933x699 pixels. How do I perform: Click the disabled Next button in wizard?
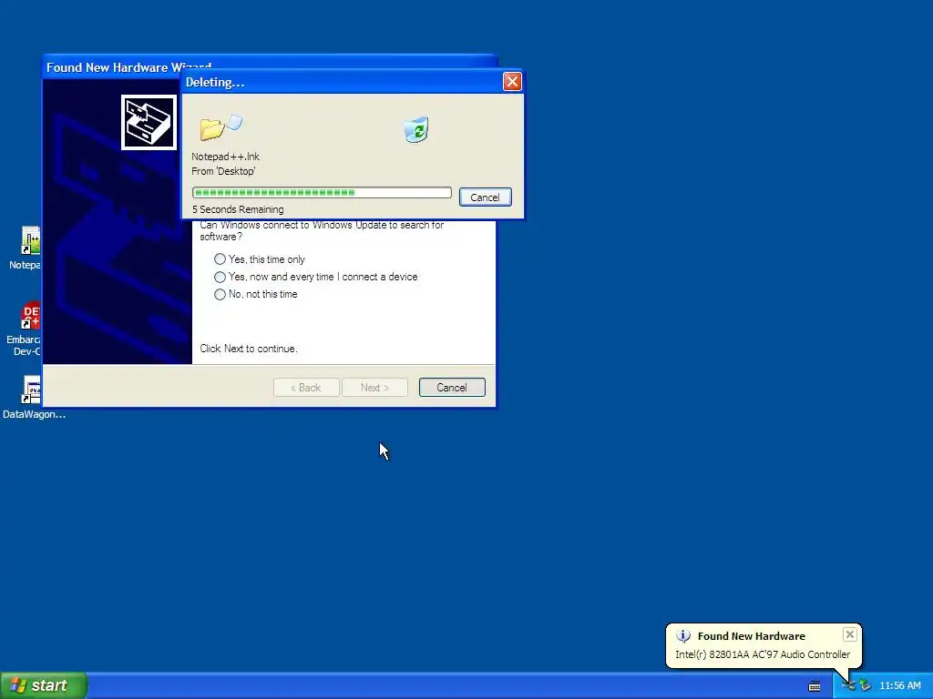374,388
